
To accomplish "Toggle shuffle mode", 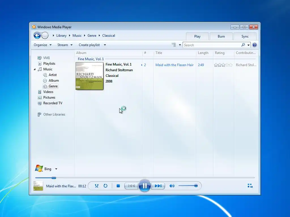I will [97, 186].
